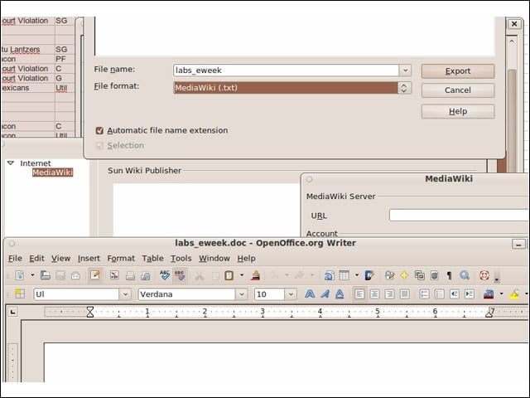Click the Open file icon in Writer toolbar
This screenshot has width=530, height=398.
coord(46,275)
